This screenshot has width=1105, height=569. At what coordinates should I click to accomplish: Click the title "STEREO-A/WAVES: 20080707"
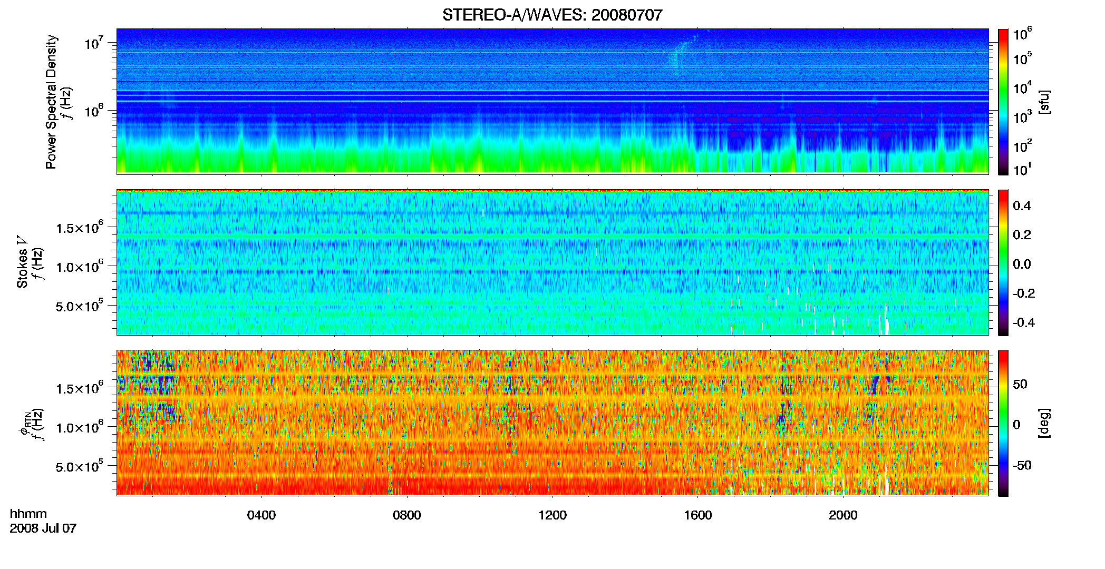pyautogui.click(x=552, y=15)
